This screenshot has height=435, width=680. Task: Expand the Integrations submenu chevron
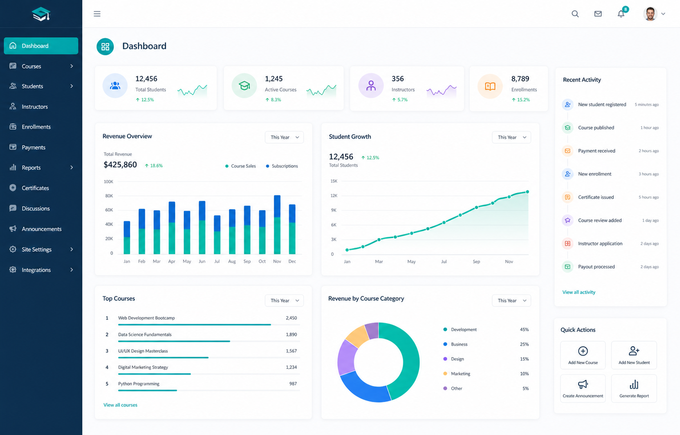tap(72, 270)
